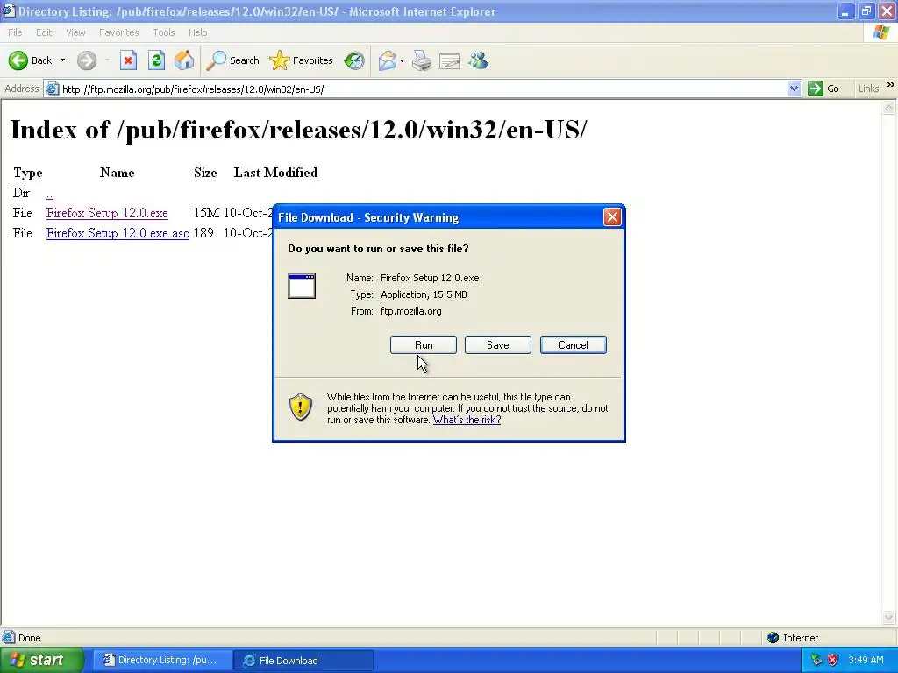Click the Forward arrow icon
Image resolution: width=898 pixels, height=673 pixels.
pyautogui.click(x=87, y=60)
